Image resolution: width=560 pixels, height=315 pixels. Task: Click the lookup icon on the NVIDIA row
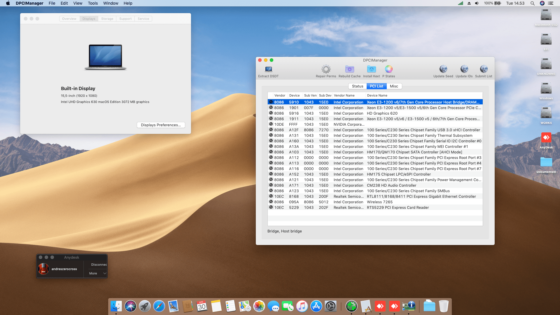[271, 124]
